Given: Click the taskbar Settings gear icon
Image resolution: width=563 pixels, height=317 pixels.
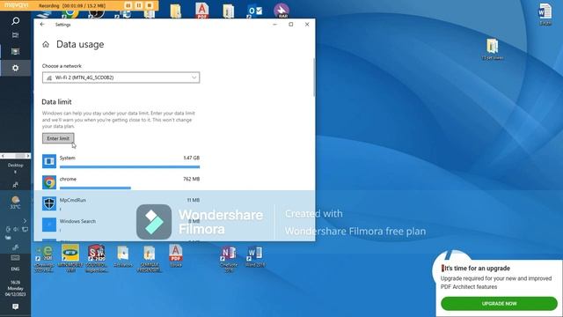Looking at the screenshot, I should tap(16, 68).
